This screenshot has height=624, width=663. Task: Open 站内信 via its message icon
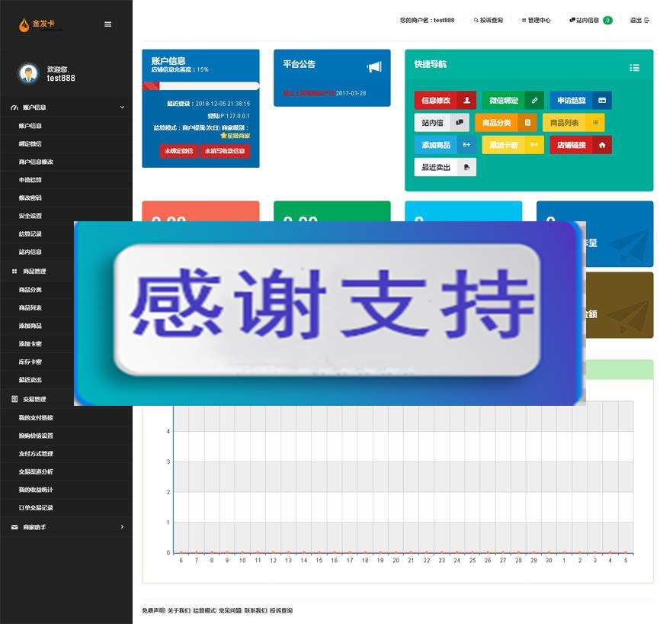(460, 122)
